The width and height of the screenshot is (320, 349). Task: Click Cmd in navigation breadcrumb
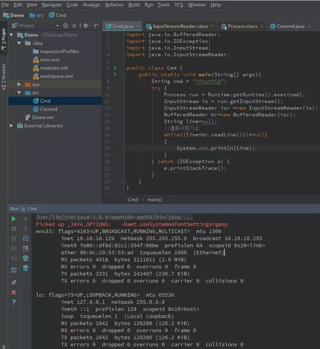click(x=58, y=15)
